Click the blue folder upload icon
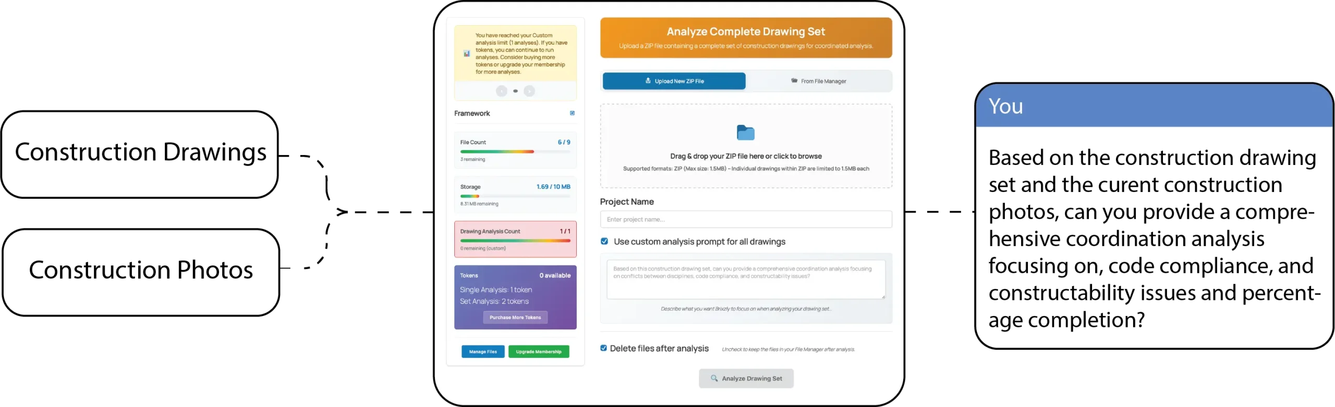Screen dimensions: 1335x407 coord(745,133)
